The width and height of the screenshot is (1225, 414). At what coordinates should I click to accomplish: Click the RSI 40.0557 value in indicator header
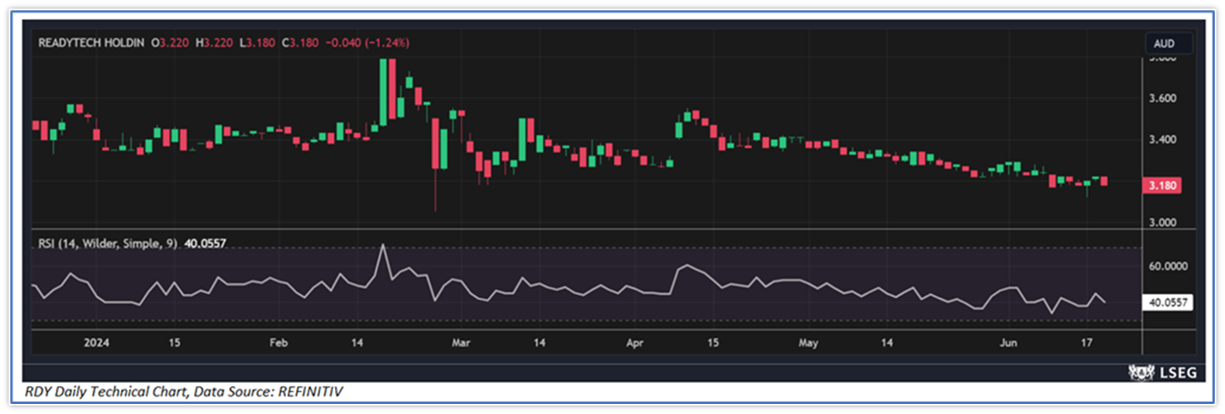tap(205, 243)
